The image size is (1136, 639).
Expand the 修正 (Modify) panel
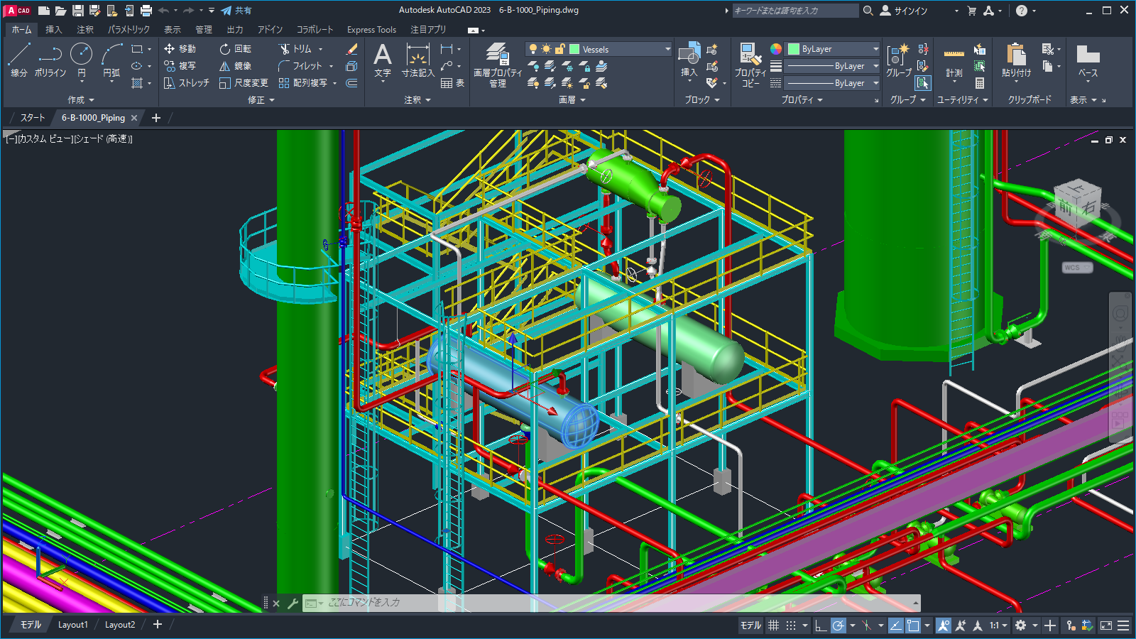261,99
